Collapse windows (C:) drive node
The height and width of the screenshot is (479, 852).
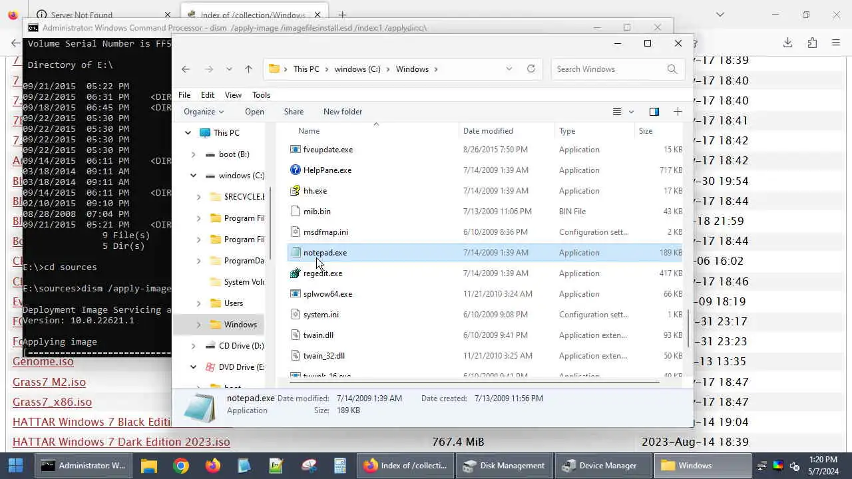[x=194, y=176]
